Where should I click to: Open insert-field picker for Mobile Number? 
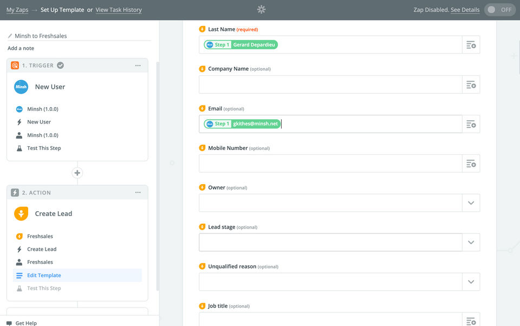click(471, 164)
